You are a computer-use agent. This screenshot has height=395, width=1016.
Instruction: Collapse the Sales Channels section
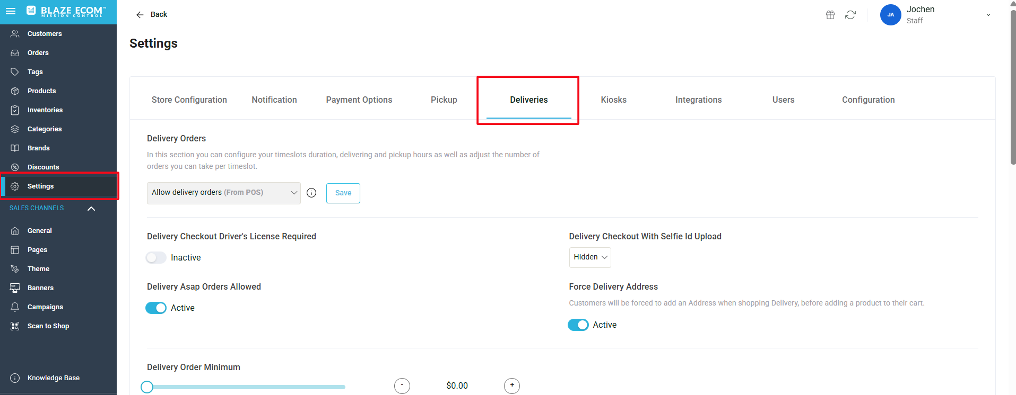(91, 208)
